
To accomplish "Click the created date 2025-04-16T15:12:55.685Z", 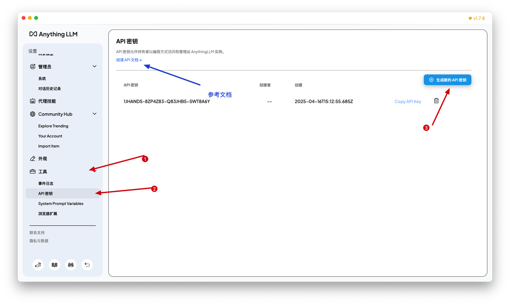I will tap(324, 101).
